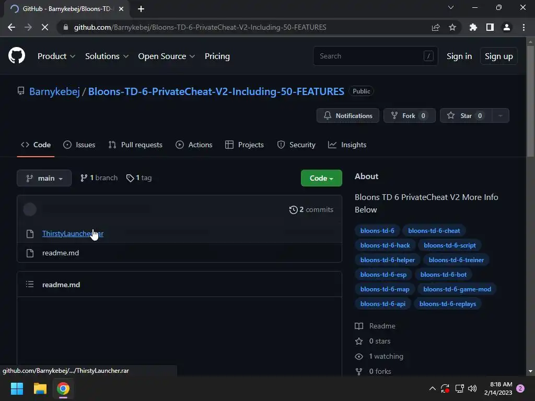This screenshot has width=535, height=401.
Task: Star this repository
Action: tap(466, 115)
